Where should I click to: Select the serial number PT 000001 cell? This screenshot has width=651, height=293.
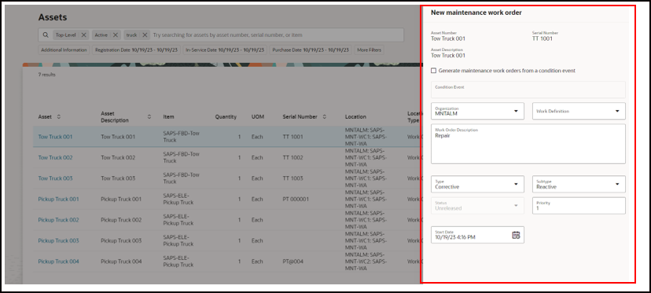tap(296, 200)
